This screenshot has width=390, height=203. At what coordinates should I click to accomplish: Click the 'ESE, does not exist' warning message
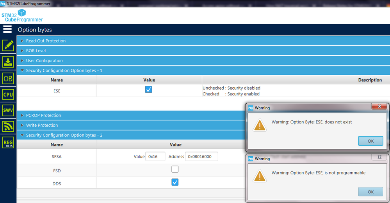pyautogui.click(x=312, y=122)
